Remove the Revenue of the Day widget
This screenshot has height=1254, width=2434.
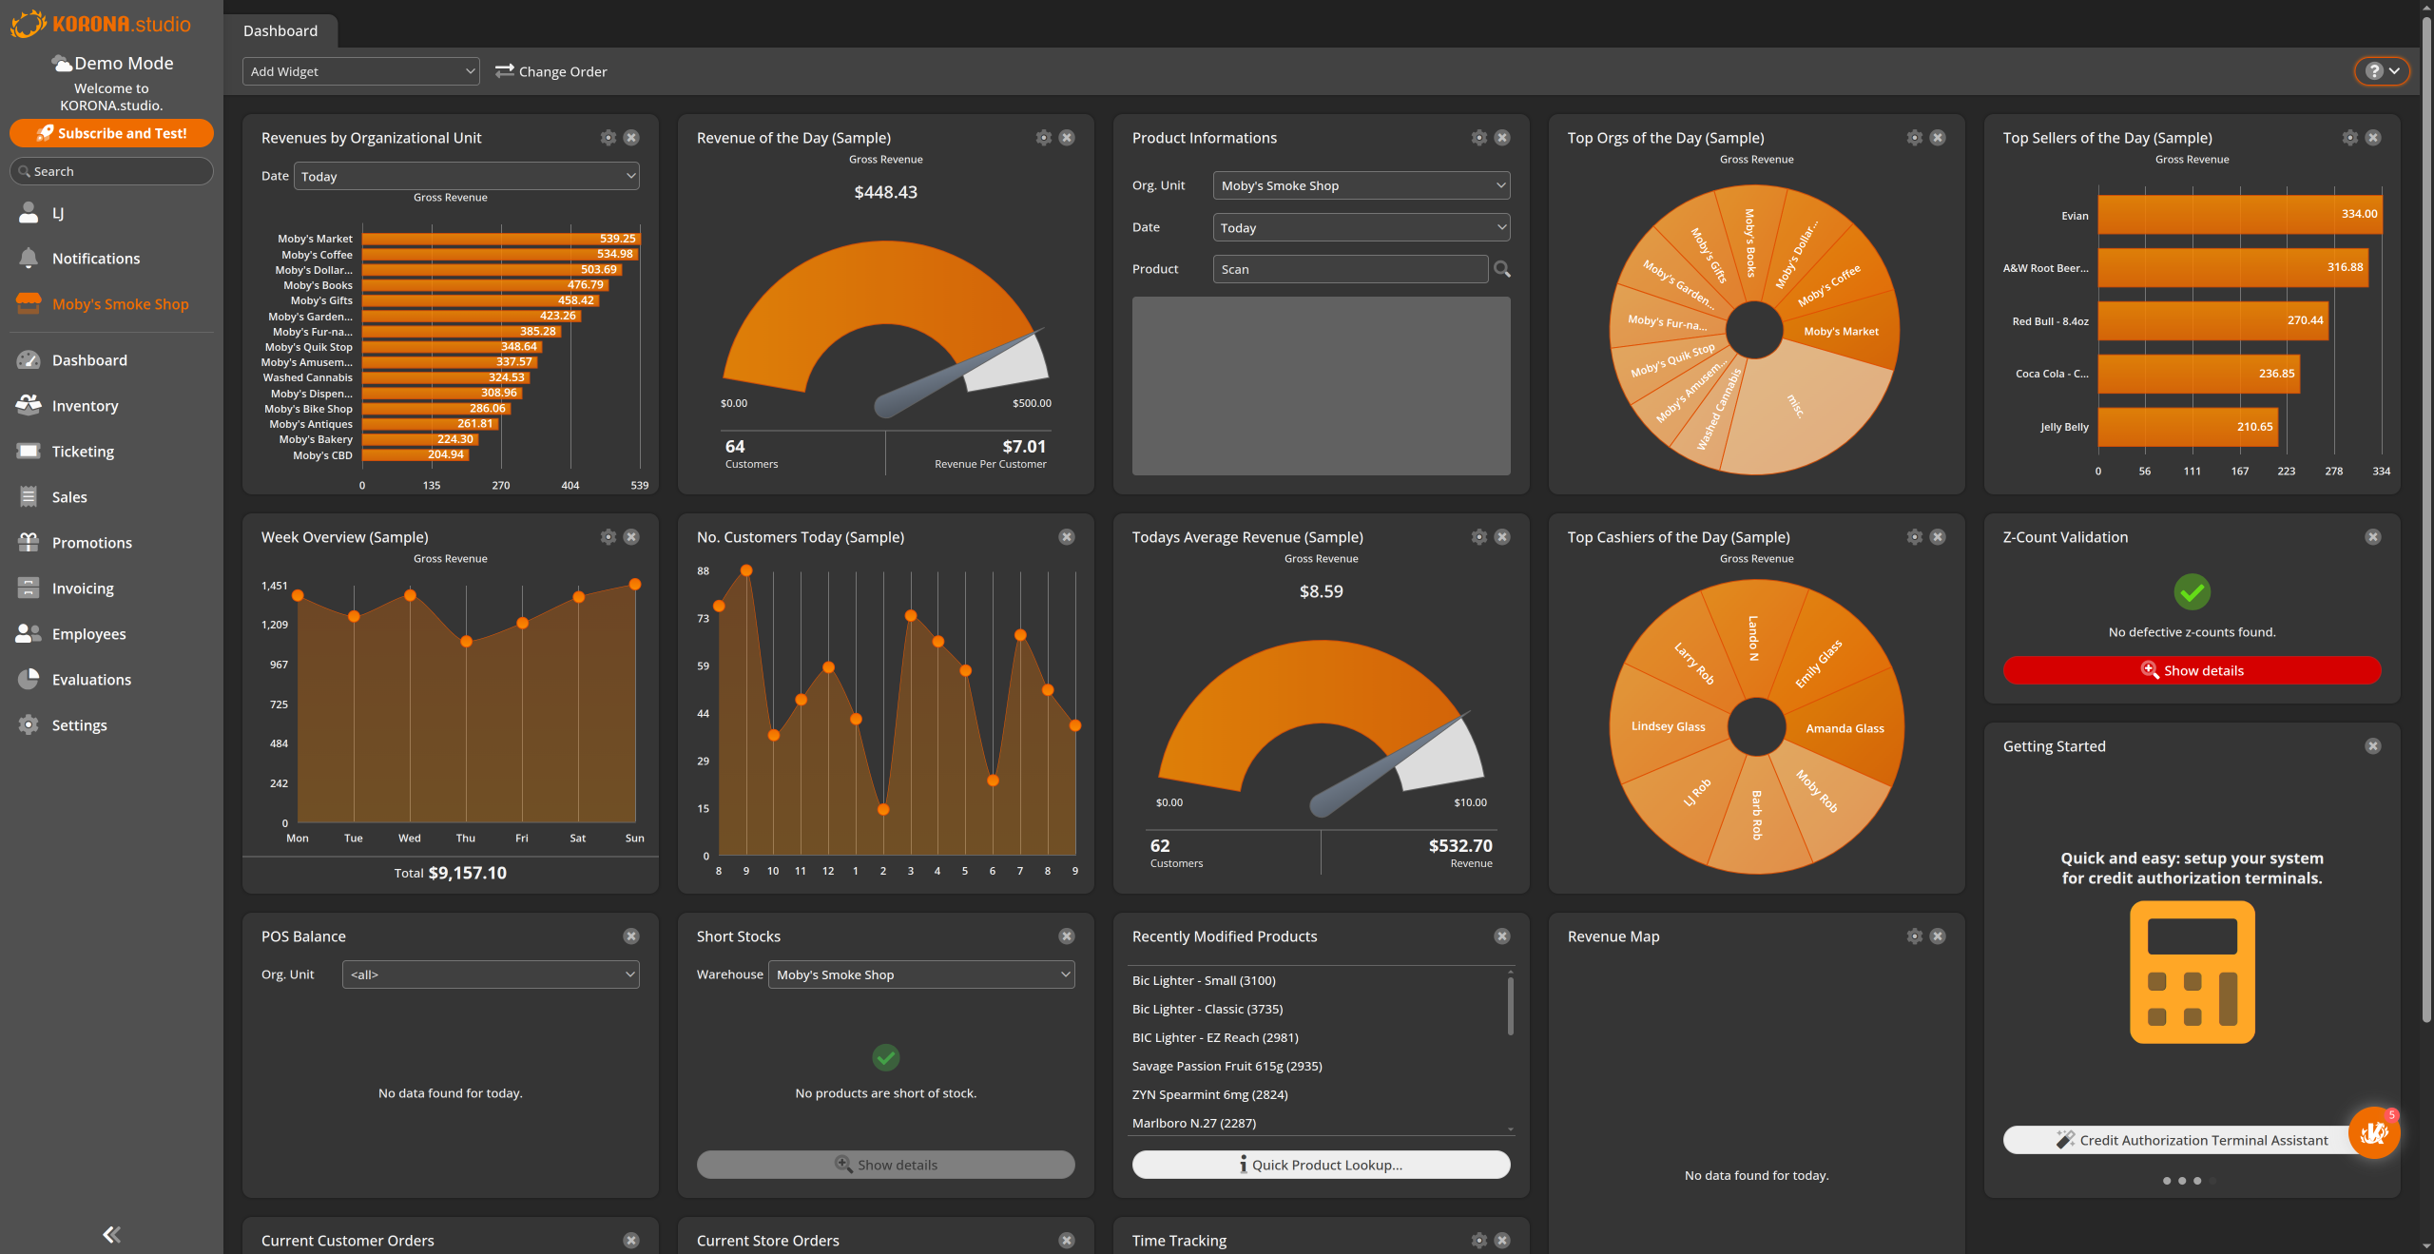[1067, 138]
